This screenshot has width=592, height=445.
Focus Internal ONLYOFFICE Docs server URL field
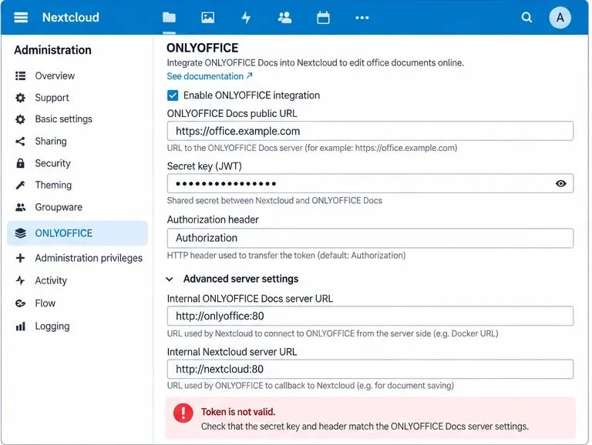(370, 316)
